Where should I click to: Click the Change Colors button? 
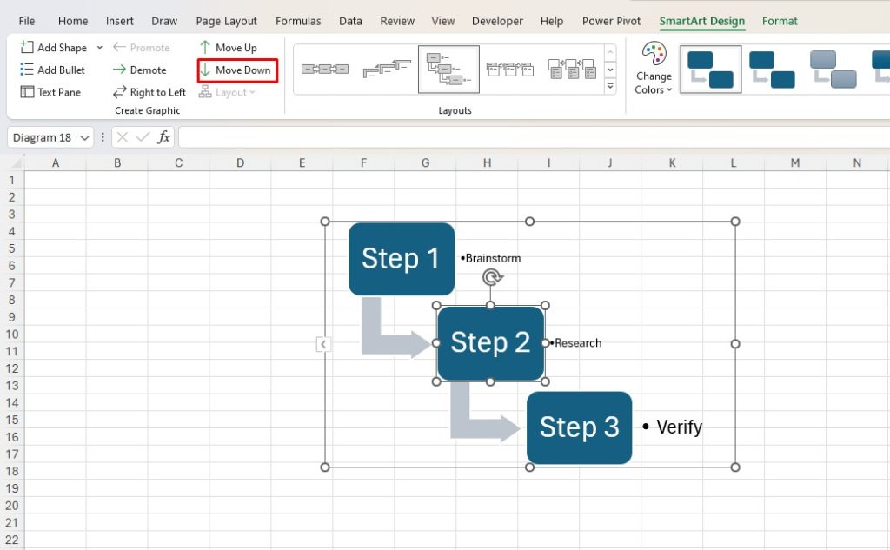[653, 71]
